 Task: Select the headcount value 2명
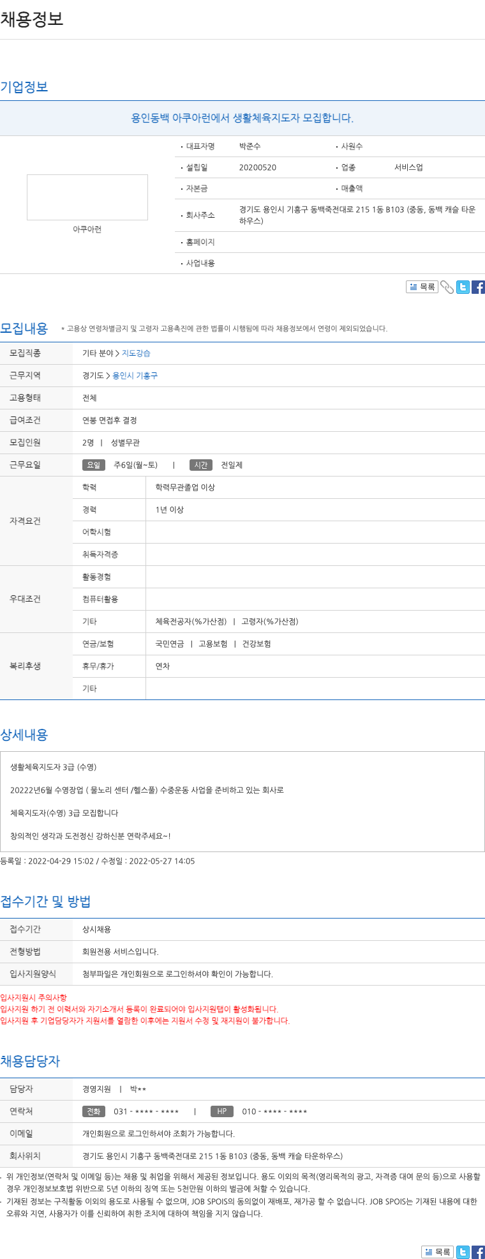click(88, 443)
